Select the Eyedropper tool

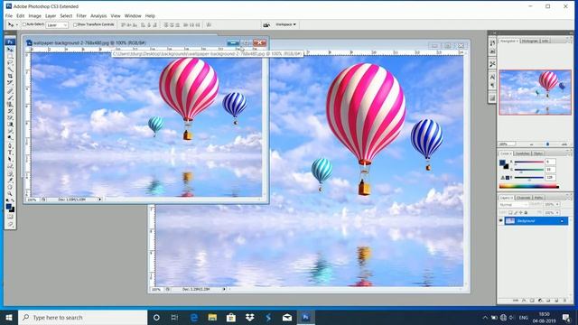coord(10,180)
